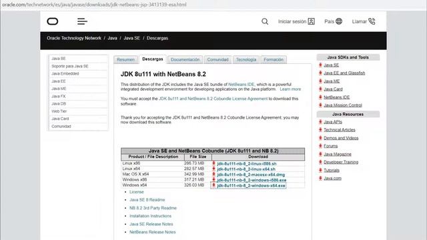427x240 pixels.
Task: Download jdk-8u111-nb-8_2-windows-i586.exe link
Action: click(252, 180)
